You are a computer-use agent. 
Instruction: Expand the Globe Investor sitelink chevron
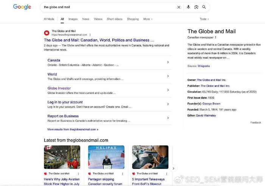[x=168, y=90]
